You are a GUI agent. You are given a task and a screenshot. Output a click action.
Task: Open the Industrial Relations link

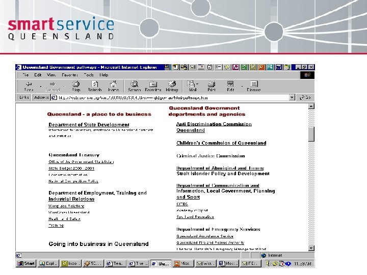(x=71, y=199)
